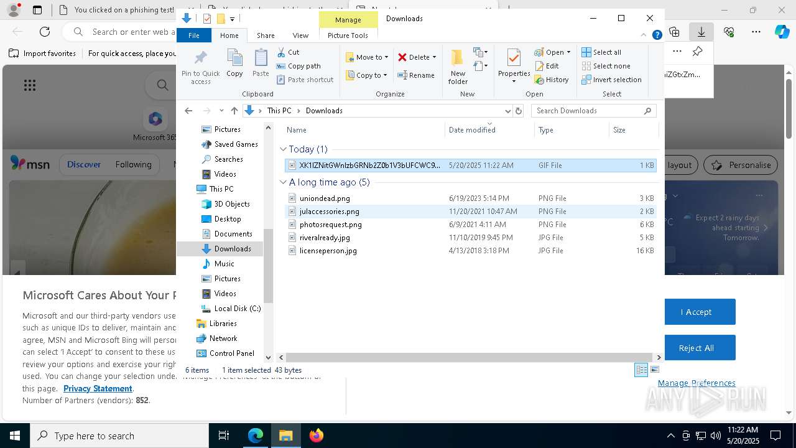Click the Personalise button on MSN

coord(741,165)
